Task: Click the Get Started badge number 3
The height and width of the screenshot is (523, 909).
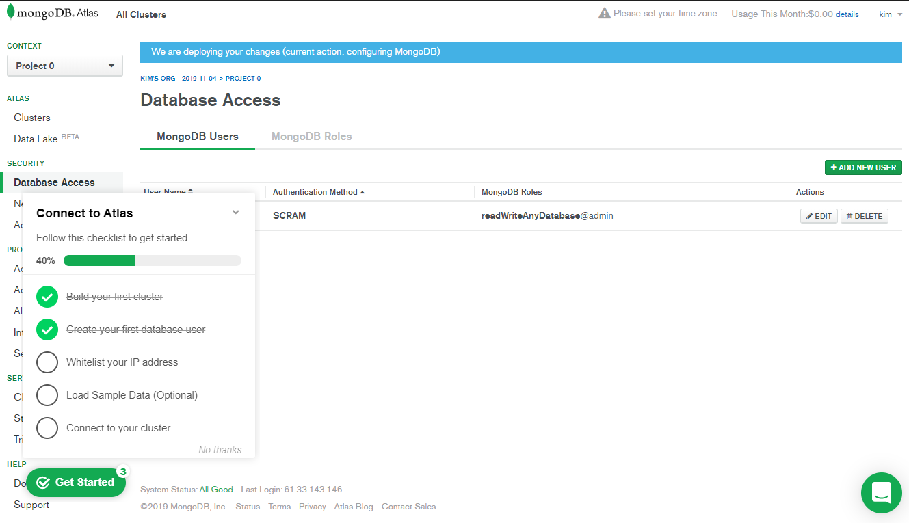Action: [122, 472]
